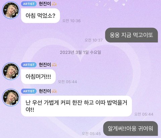
Task: Select the "아침 먹었소?" message bubble
Action: click(41, 16)
